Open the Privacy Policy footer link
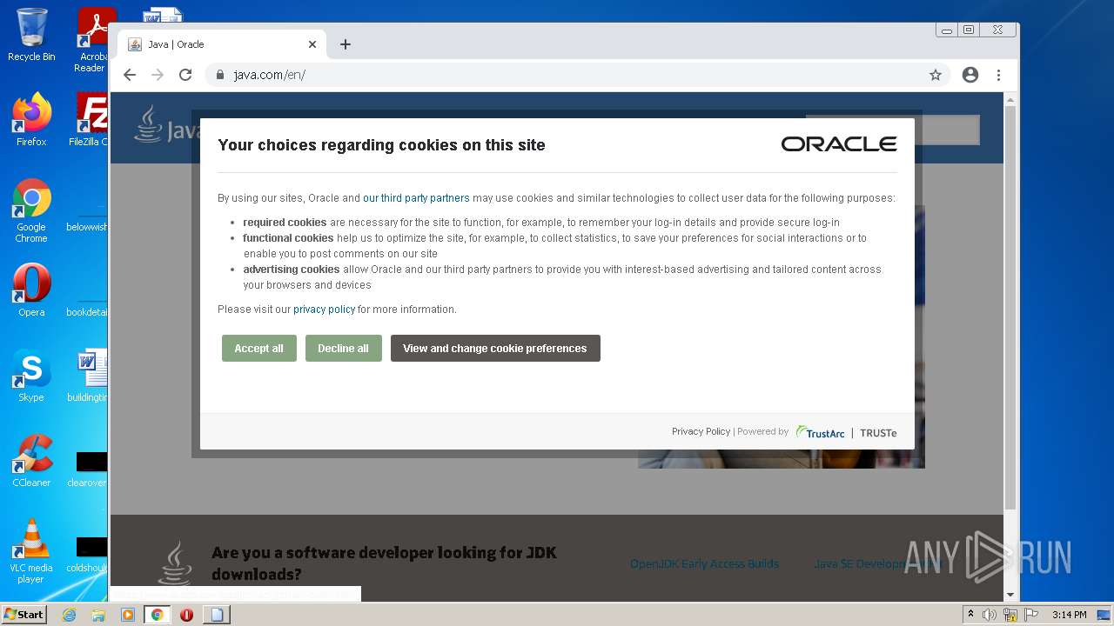This screenshot has width=1114, height=626. [701, 431]
